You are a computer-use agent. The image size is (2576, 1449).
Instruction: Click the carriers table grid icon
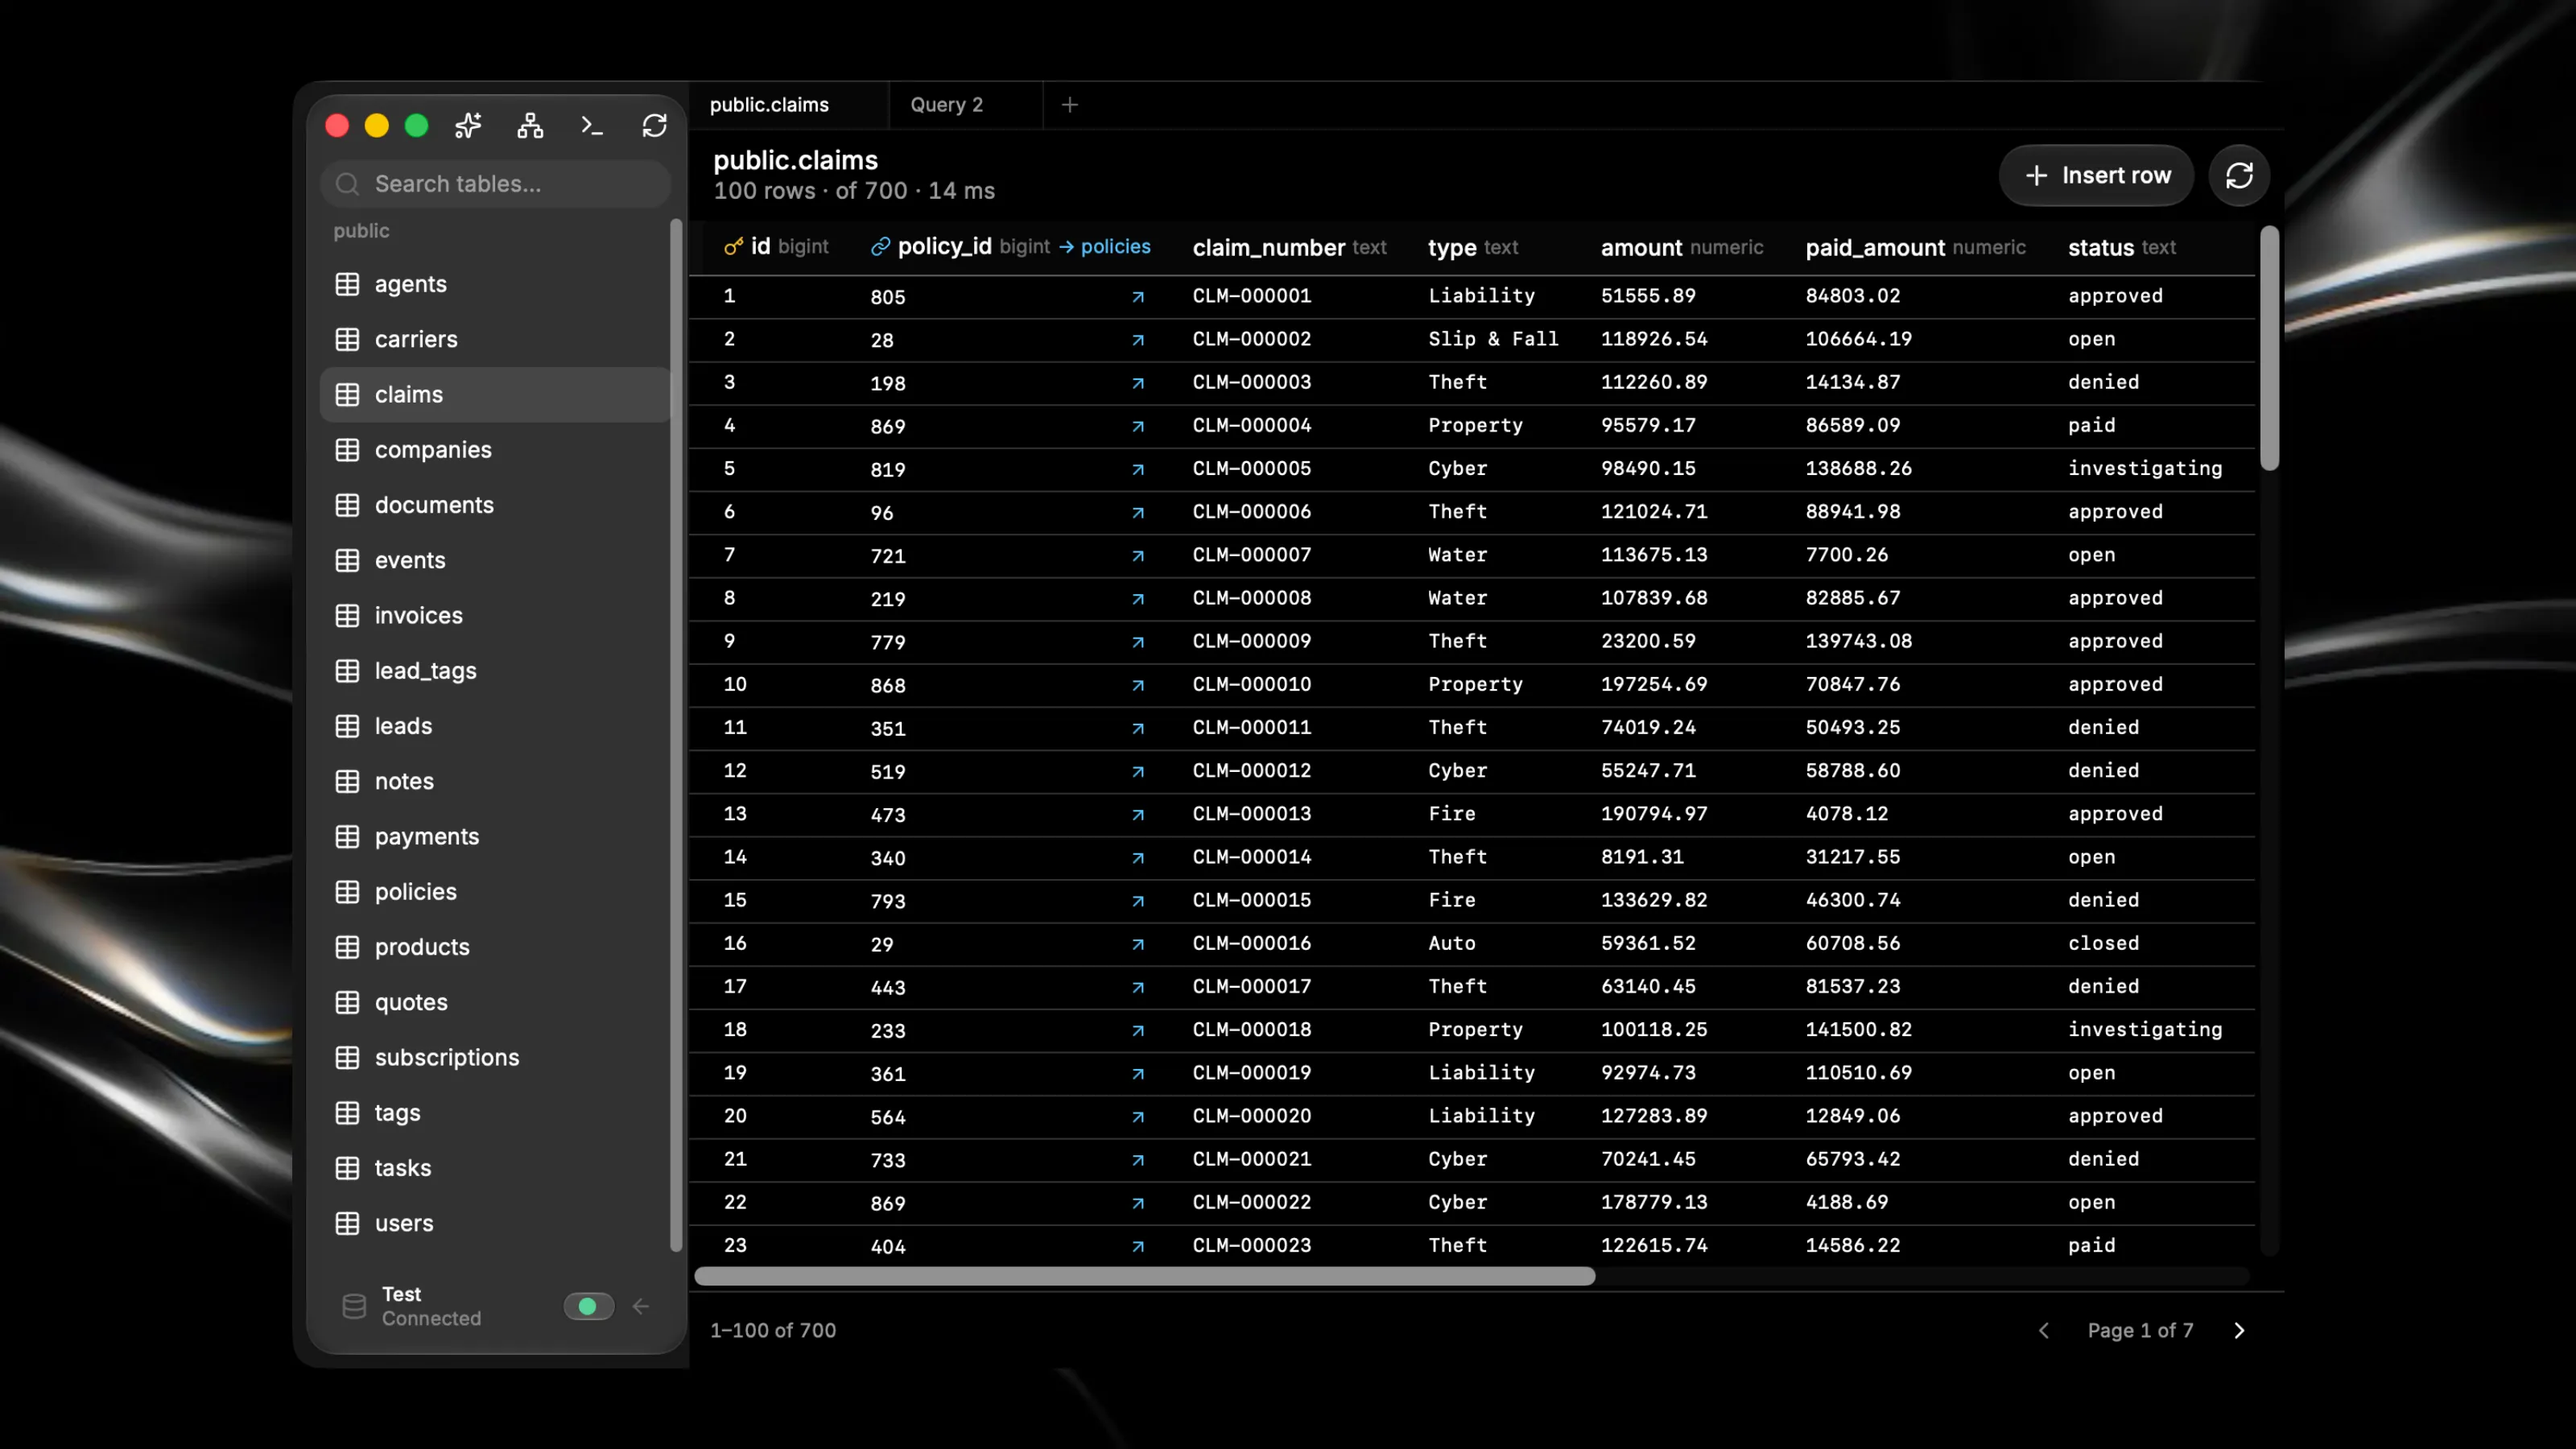click(347, 340)
